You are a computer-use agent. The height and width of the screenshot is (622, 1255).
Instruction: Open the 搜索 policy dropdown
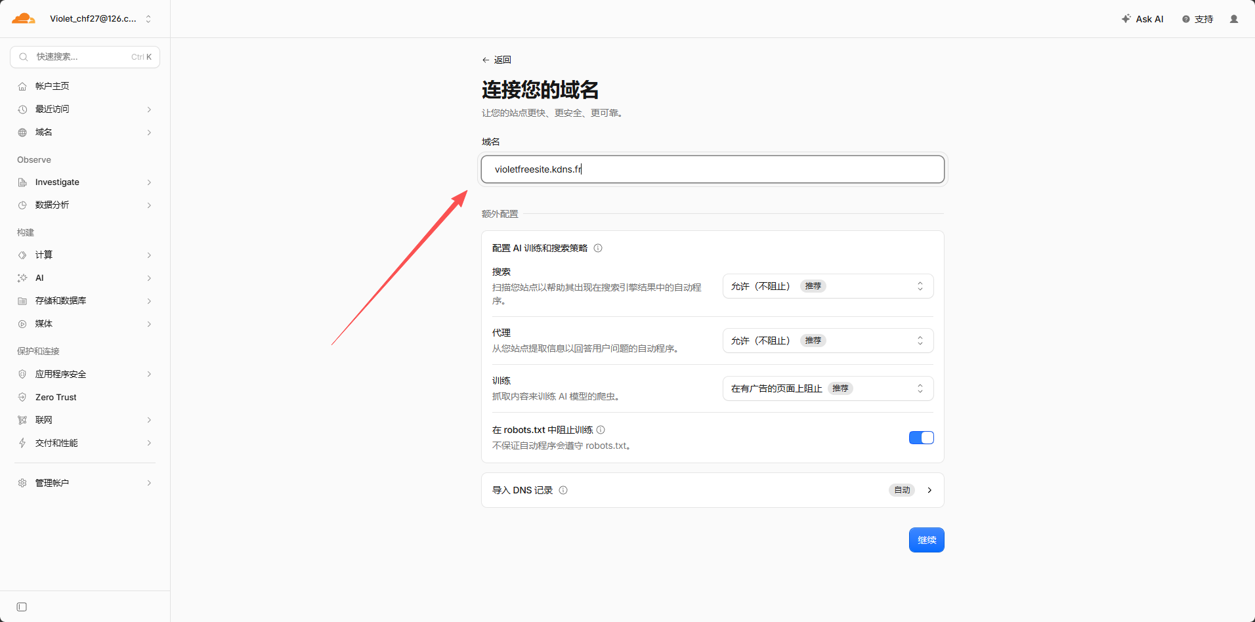point(828,286)
